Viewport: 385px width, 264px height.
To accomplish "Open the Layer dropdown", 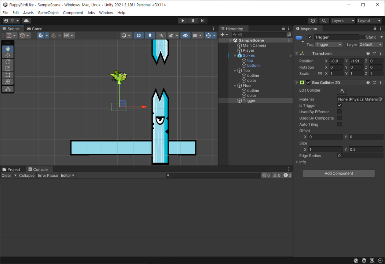I will pyautogui.click(x=371, y=44).
